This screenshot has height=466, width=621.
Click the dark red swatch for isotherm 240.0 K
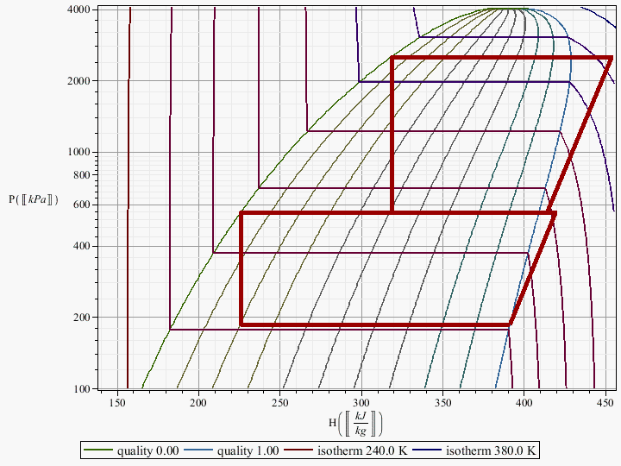pyautogui.click(x=301, y=450)
